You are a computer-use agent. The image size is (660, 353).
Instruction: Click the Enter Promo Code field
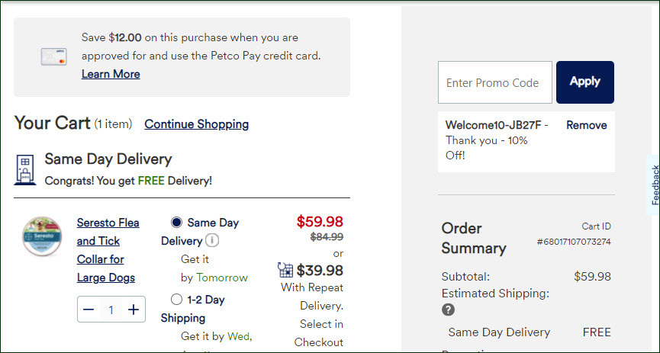point(495,82)
